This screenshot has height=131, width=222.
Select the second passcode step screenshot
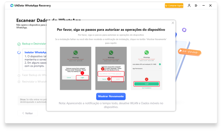point(111,68)
